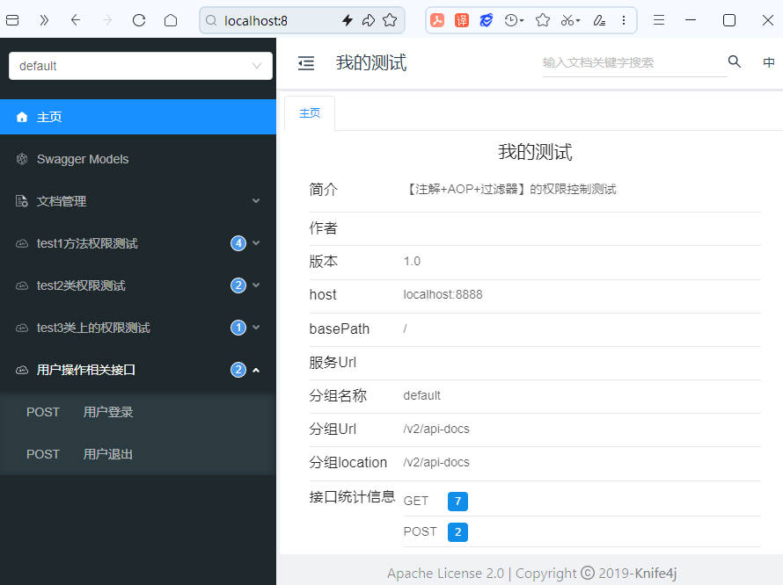Open the browser home page icon
The height and width of the screenshot is (585, 783).
point(171,20)
